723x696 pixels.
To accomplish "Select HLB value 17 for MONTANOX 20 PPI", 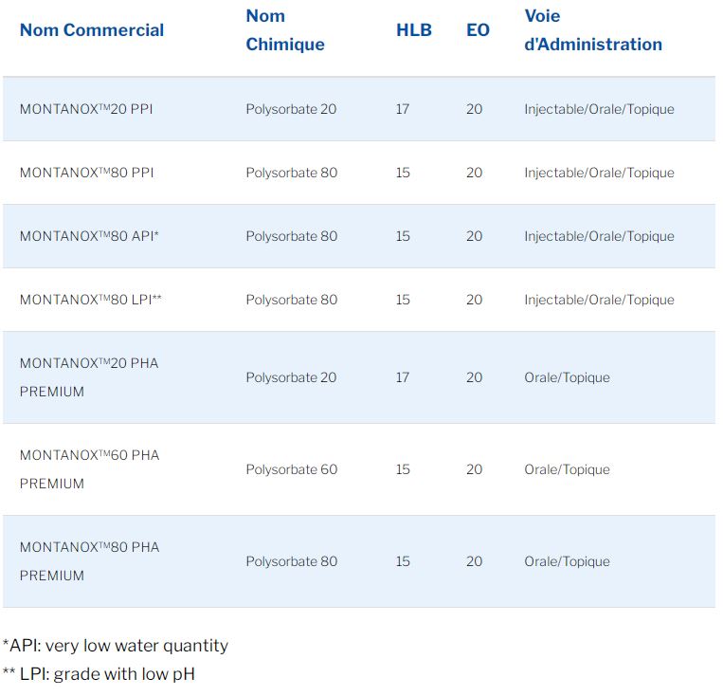I will coord(403,109).
